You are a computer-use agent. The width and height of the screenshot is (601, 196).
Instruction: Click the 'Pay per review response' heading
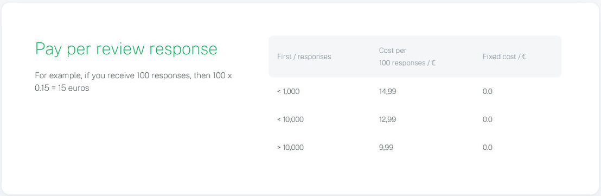[x=126, y=49]
